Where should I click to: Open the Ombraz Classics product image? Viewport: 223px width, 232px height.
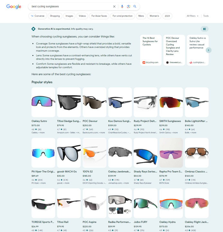pos(197,153)
